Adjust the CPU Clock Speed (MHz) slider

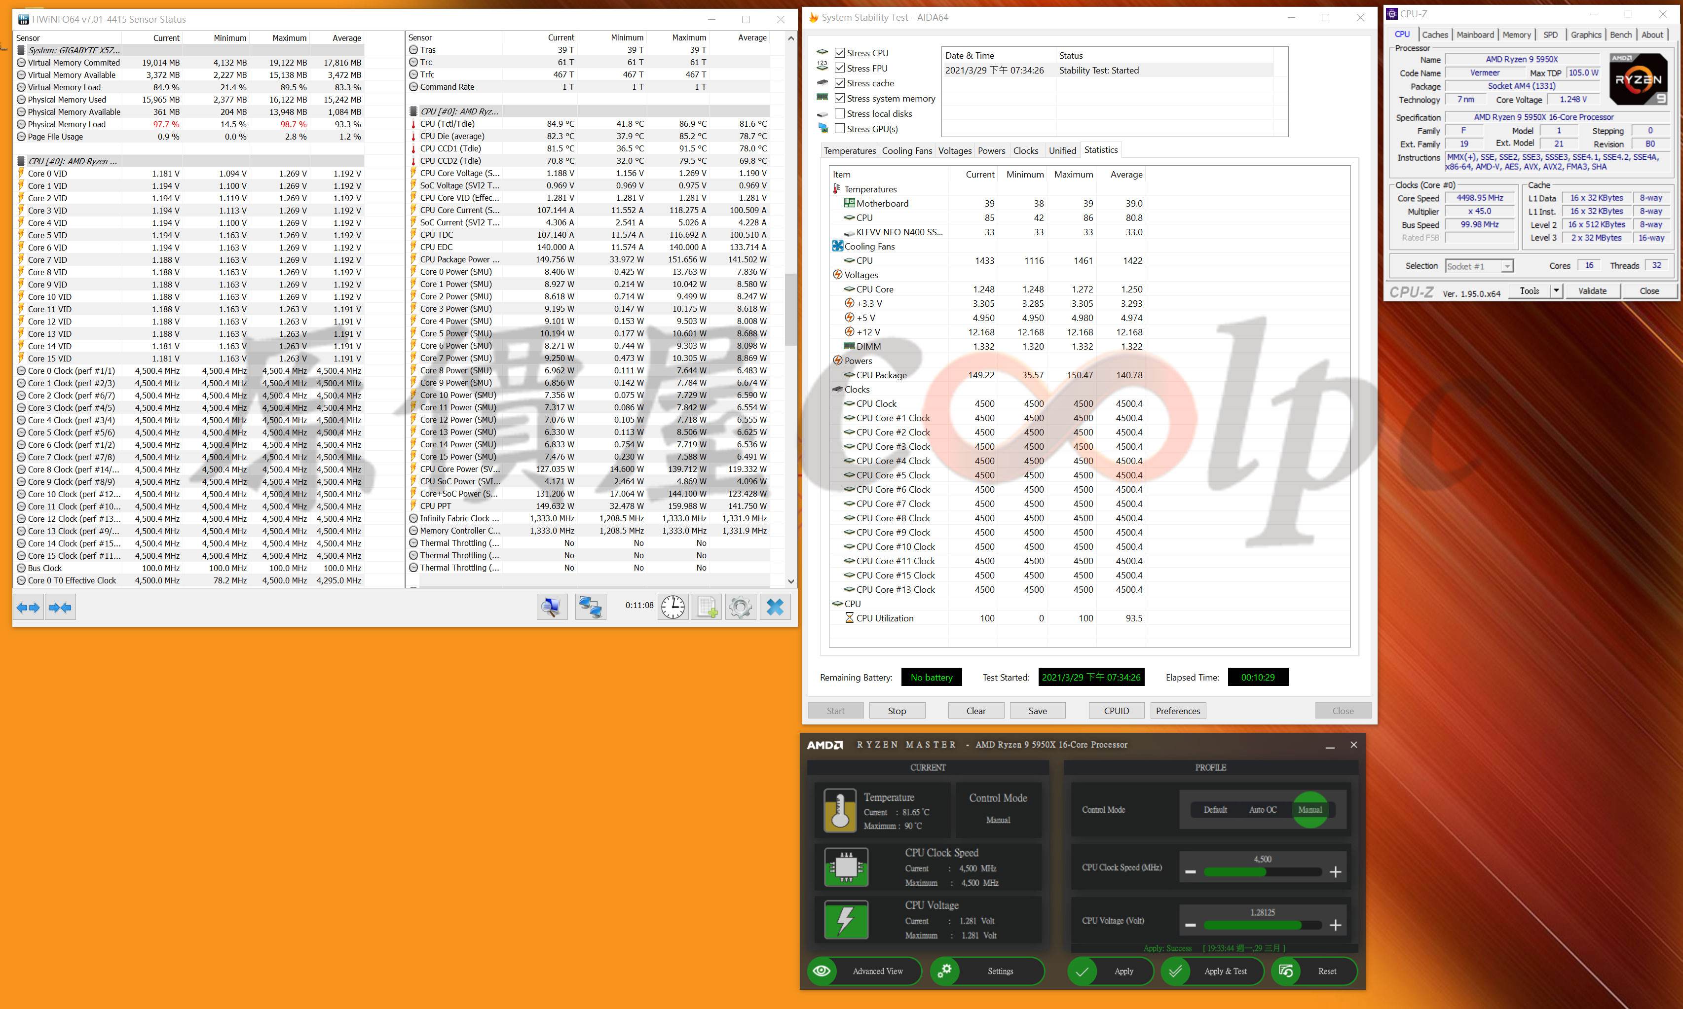pos(1263,872)
